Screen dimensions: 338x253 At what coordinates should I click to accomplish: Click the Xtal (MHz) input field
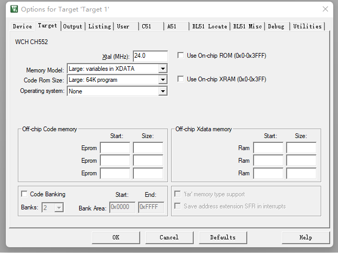[150, 56]
